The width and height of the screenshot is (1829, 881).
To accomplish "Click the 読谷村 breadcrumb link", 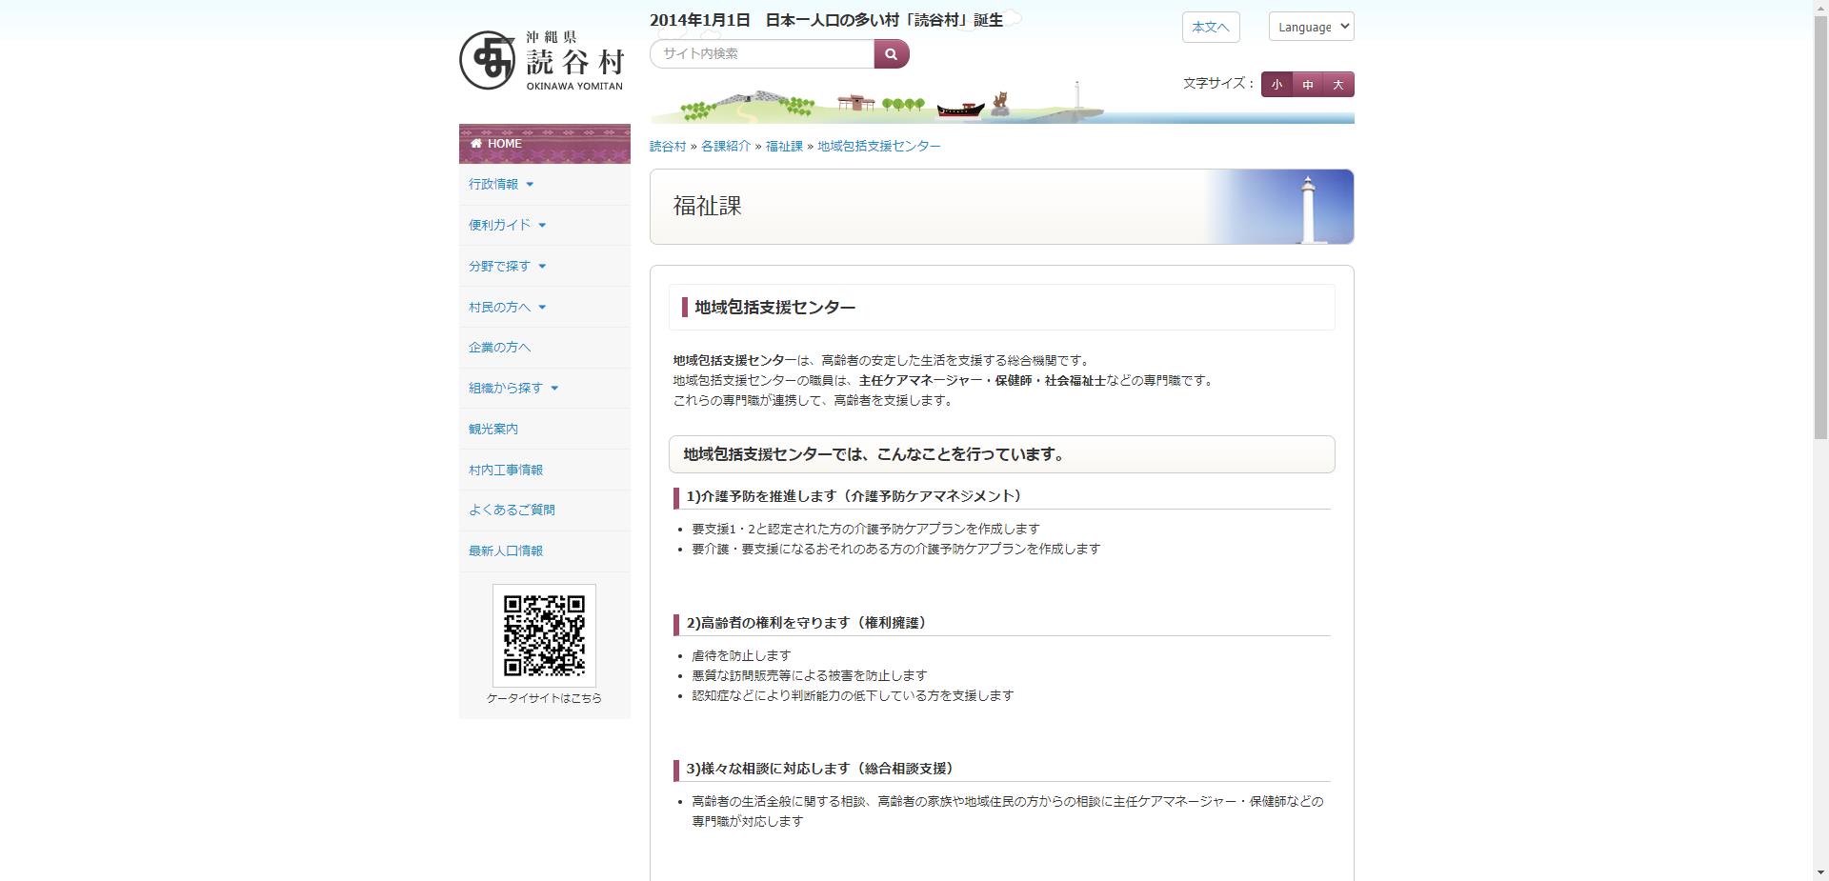I will pyautogui.click(x=667, y=145).
